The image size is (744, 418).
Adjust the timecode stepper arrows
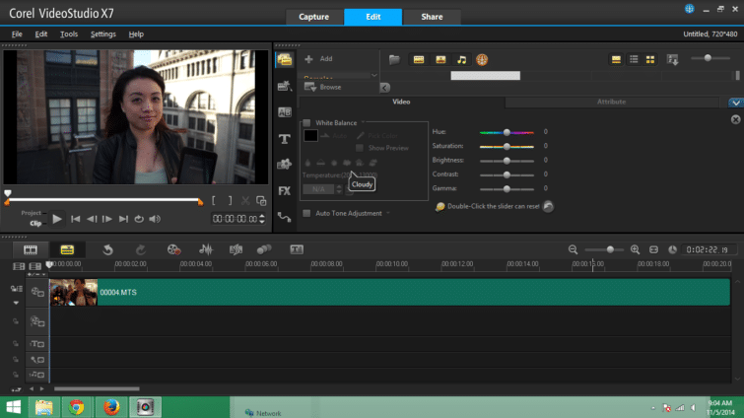pyautogui.click(x=262, y=219)
